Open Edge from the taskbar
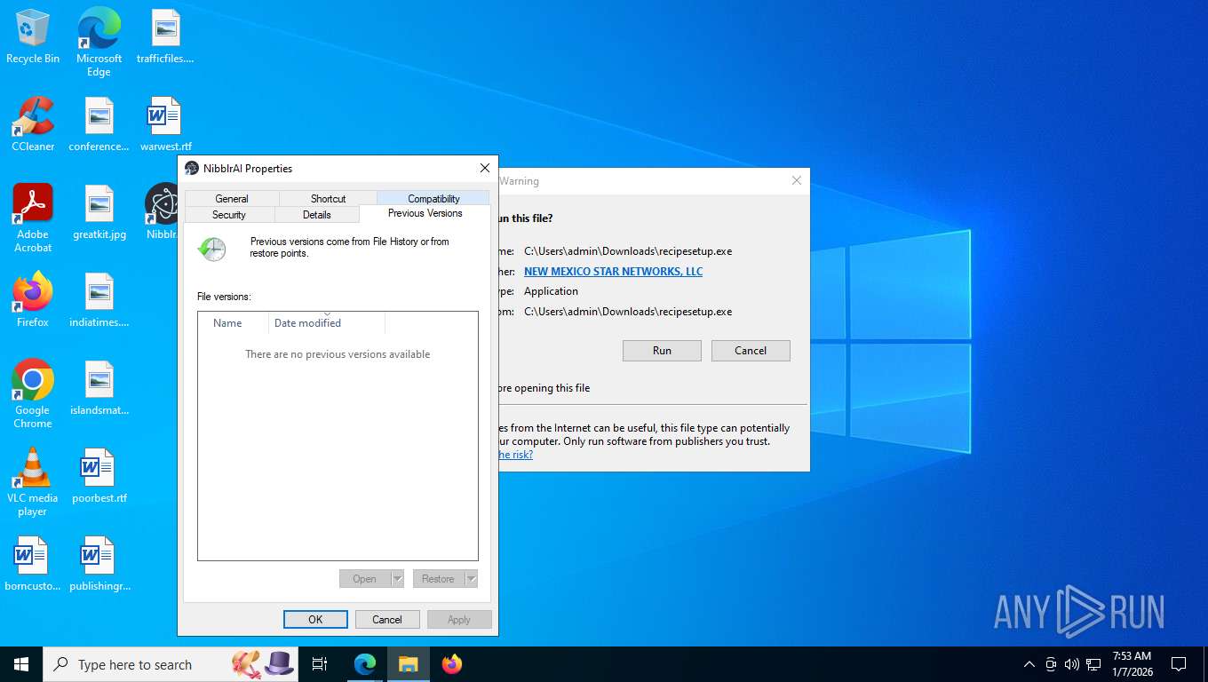This screenshot has width=1208, height=682. [x=365, y=664]
